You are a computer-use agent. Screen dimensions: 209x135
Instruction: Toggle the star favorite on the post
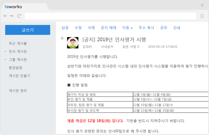pyautogui.click(x=62, y=38)
